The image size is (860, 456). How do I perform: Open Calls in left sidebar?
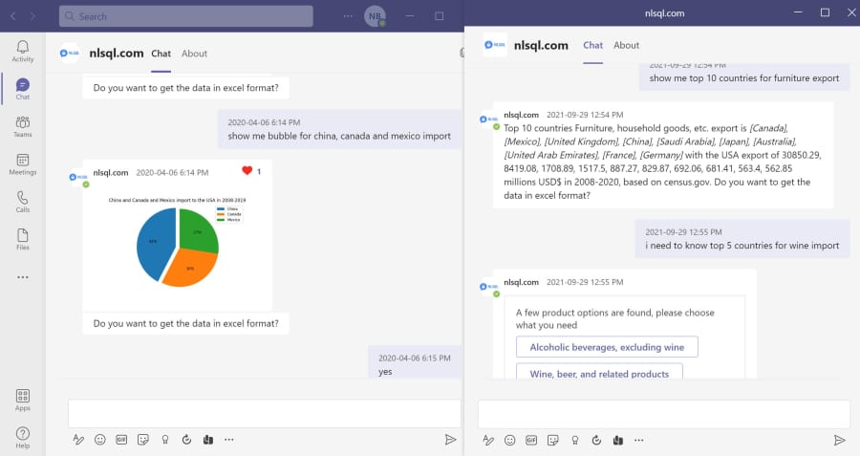tap(23, 202)
